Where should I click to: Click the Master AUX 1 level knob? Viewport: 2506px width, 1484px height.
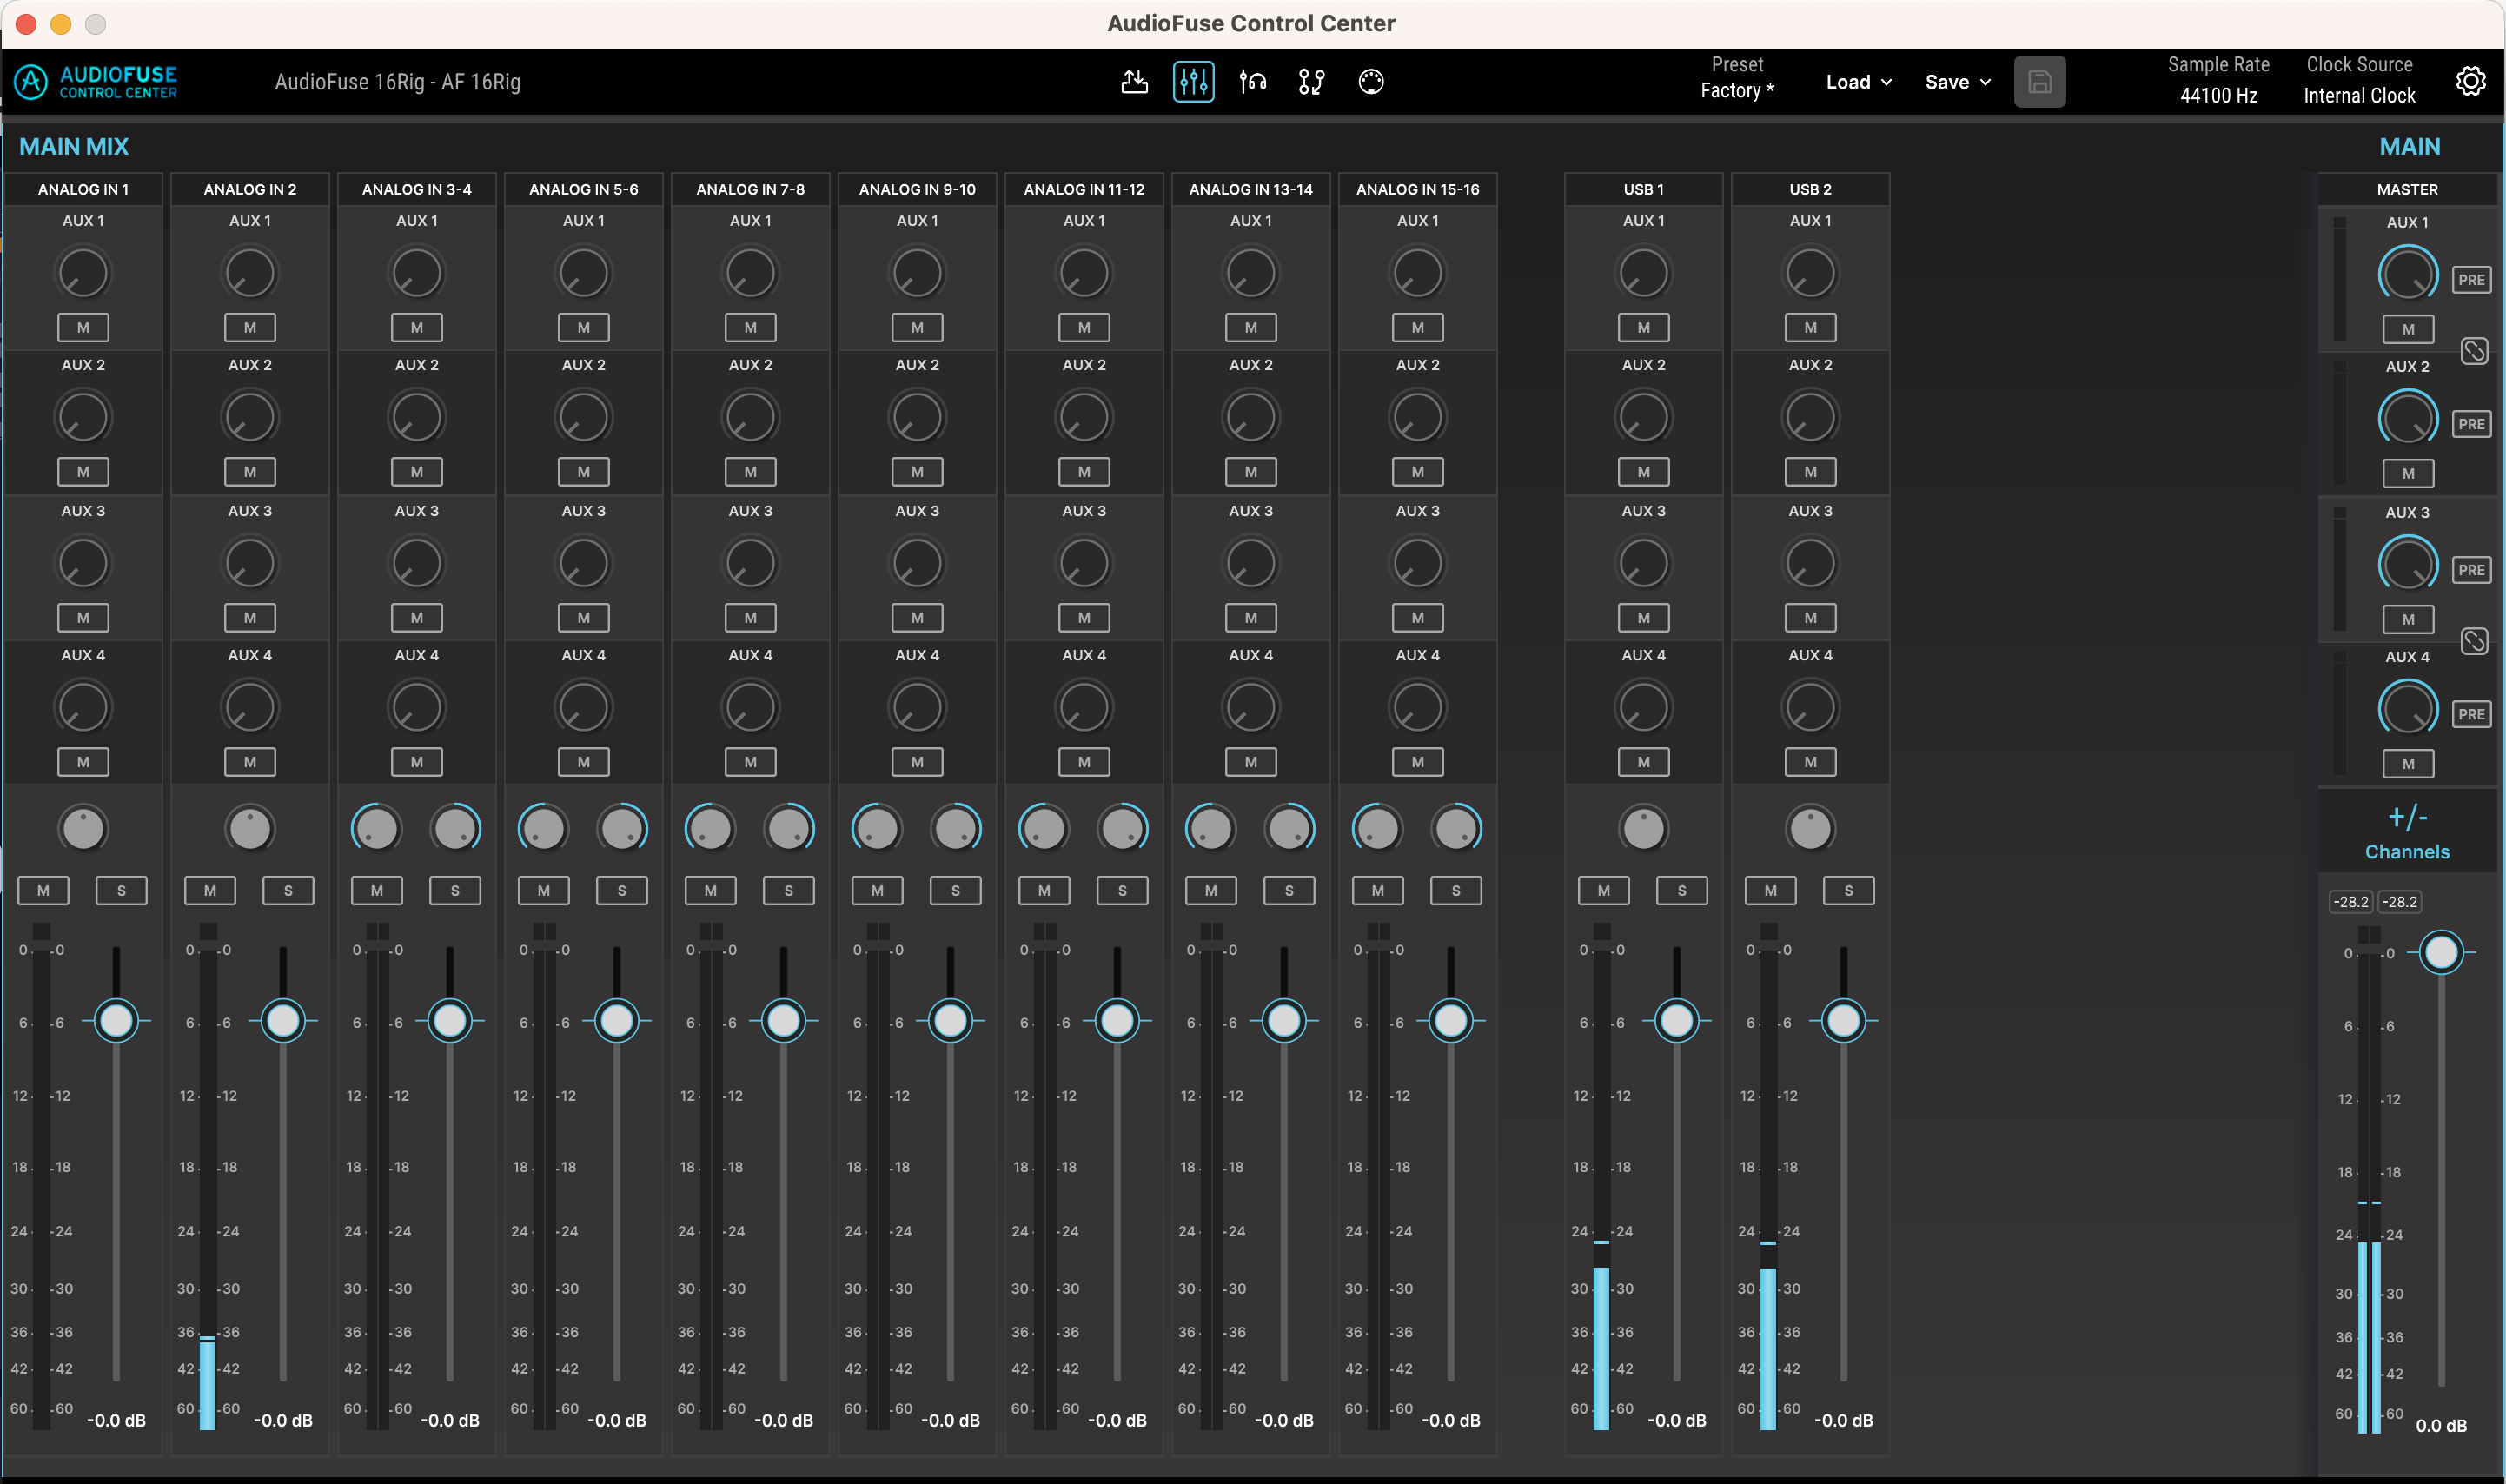pyautogui.click(x=2407, y=275)
